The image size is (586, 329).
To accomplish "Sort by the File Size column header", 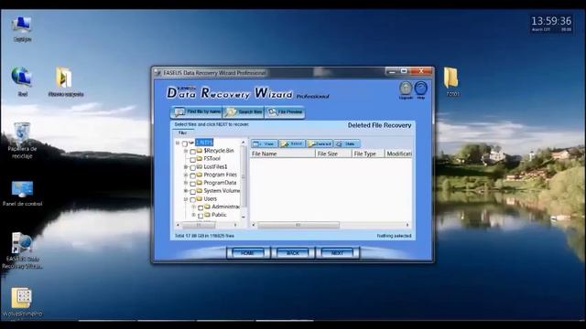I will tap(333, 154).
